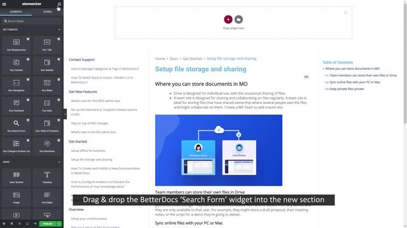The width and height of the screenshot is (407, 228).
Task: Open 'Stay on top of MO changes' link
Action: (90, 123)
